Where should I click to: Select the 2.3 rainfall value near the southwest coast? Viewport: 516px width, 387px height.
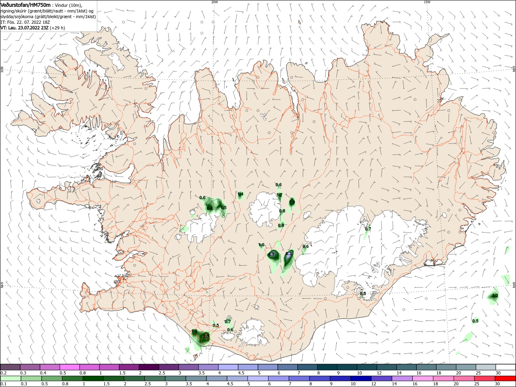click(206, 336)
